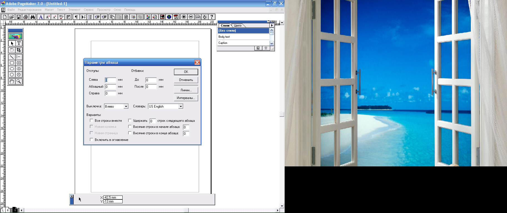Click the Zoom In plus icon
Screen dimensions: 507x213
(x=184, y=17)
